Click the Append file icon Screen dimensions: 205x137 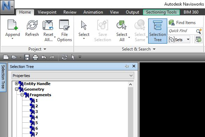(x=13, y=25)
